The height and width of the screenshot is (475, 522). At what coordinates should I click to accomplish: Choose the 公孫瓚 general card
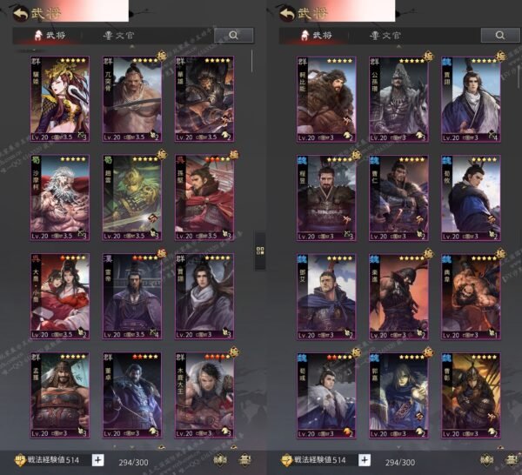tap(398, 100)
